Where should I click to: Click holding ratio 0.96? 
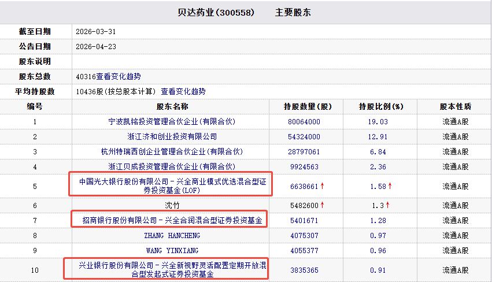click(x=378, y=251)
